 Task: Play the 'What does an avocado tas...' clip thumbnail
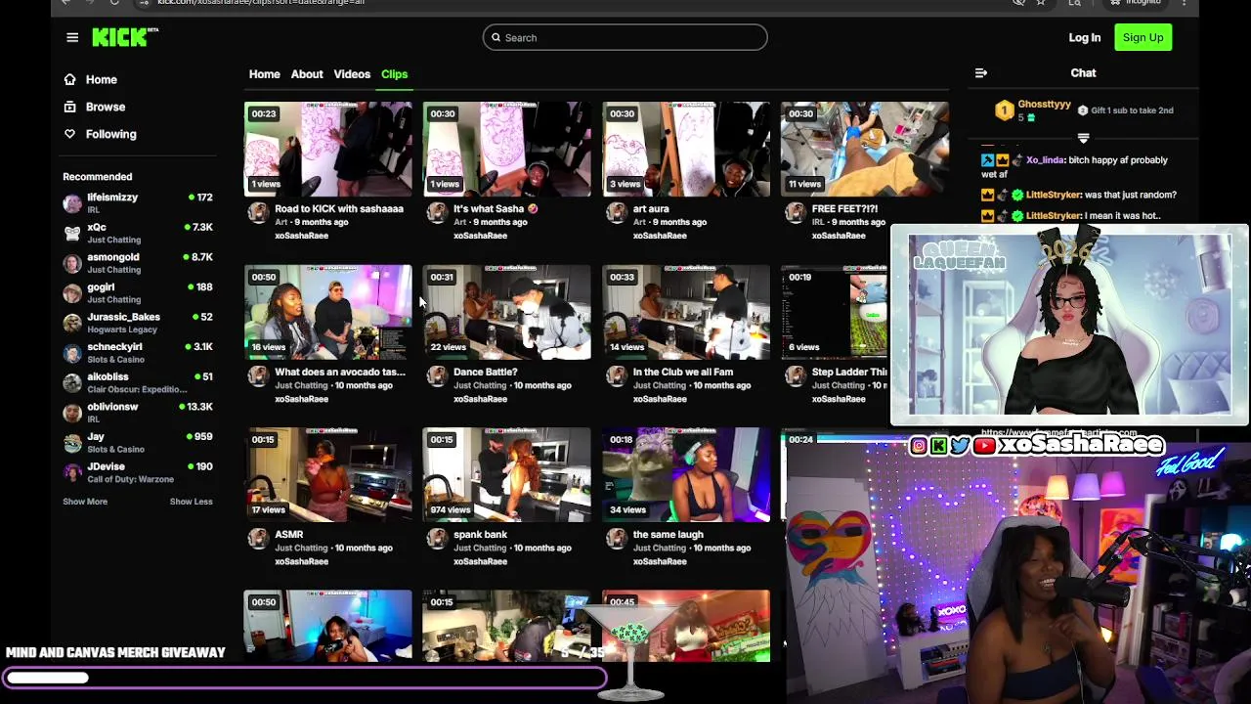click(328, 313)
